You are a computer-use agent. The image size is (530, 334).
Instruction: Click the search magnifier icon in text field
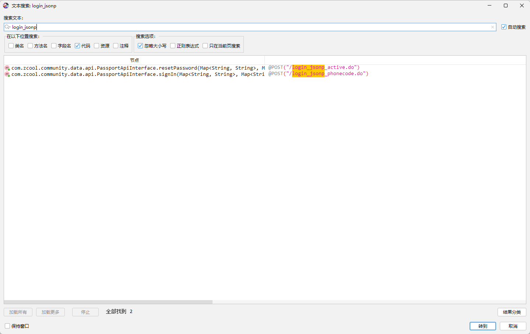pos(7,27)
